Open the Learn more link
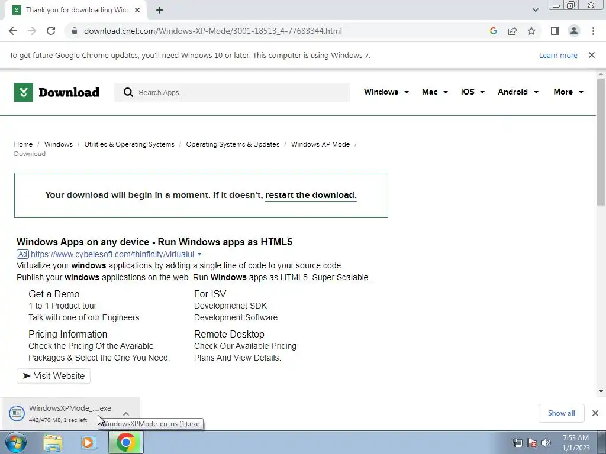606x454 pixels. [558, 56]
